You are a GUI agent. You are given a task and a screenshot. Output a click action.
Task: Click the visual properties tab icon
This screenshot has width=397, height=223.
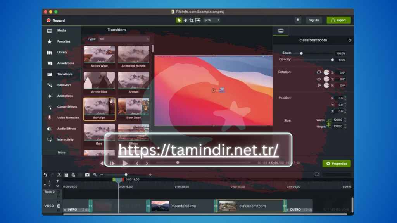pos(281,31)
